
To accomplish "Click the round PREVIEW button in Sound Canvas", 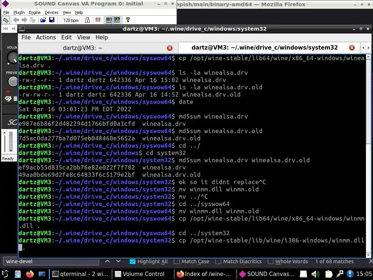I will coord(12,81).
